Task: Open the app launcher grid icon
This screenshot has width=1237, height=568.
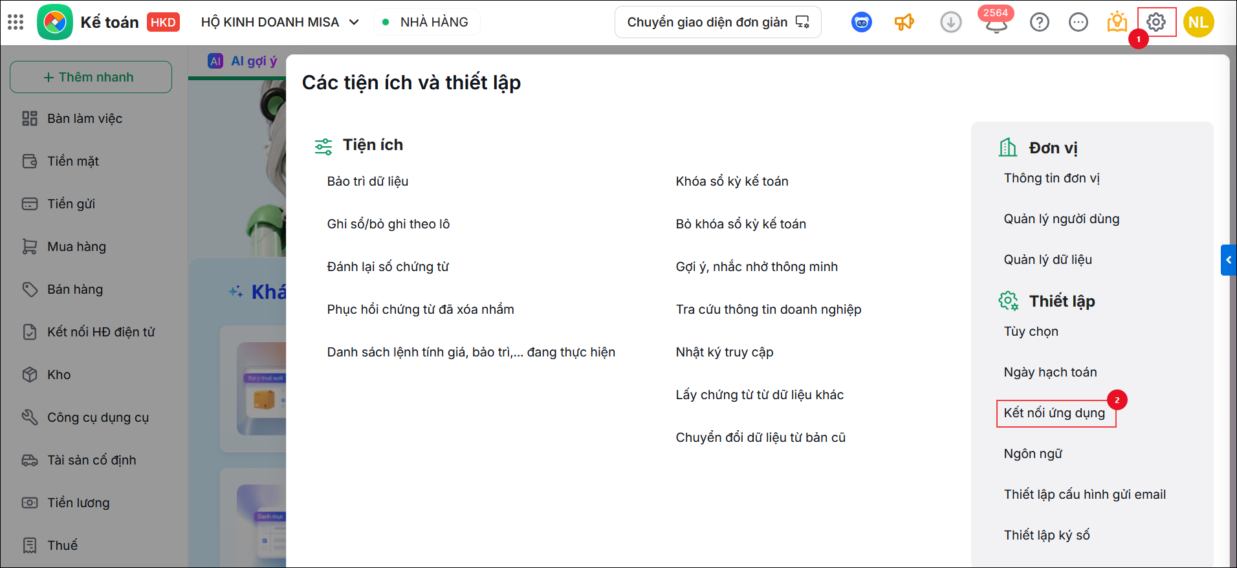Action: [16, 22]
